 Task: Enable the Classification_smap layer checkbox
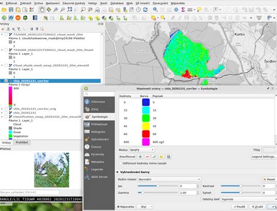[6, 117]
